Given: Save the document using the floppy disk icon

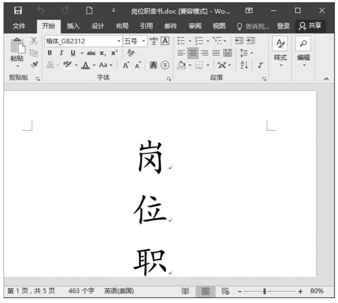Looking at the screenshot, I should [18, 11].
